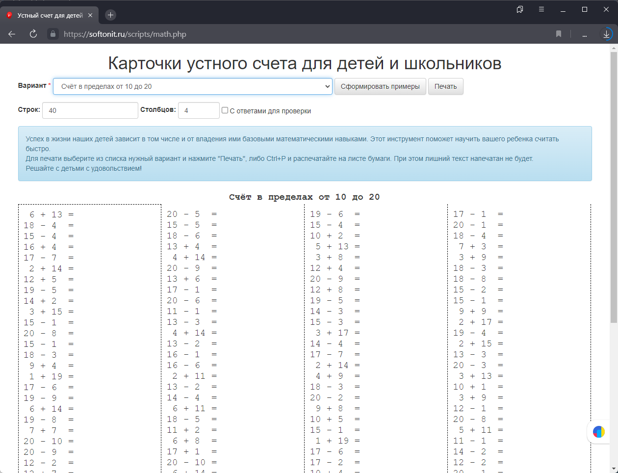
Task: Click the "Строк" input field
Action: click(x=90, y=110)
